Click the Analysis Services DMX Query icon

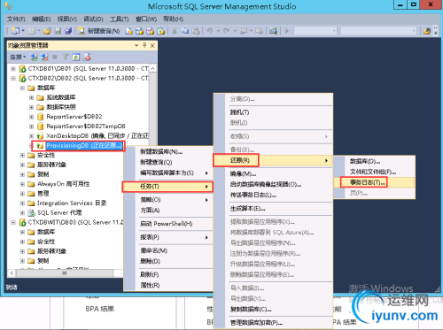150,31
